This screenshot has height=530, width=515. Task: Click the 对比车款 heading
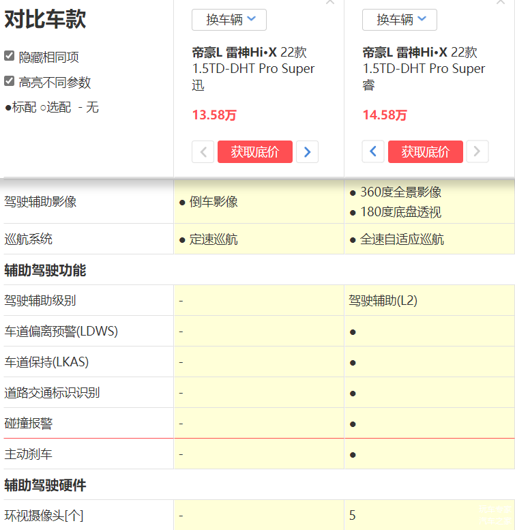(x=45, y=19)
